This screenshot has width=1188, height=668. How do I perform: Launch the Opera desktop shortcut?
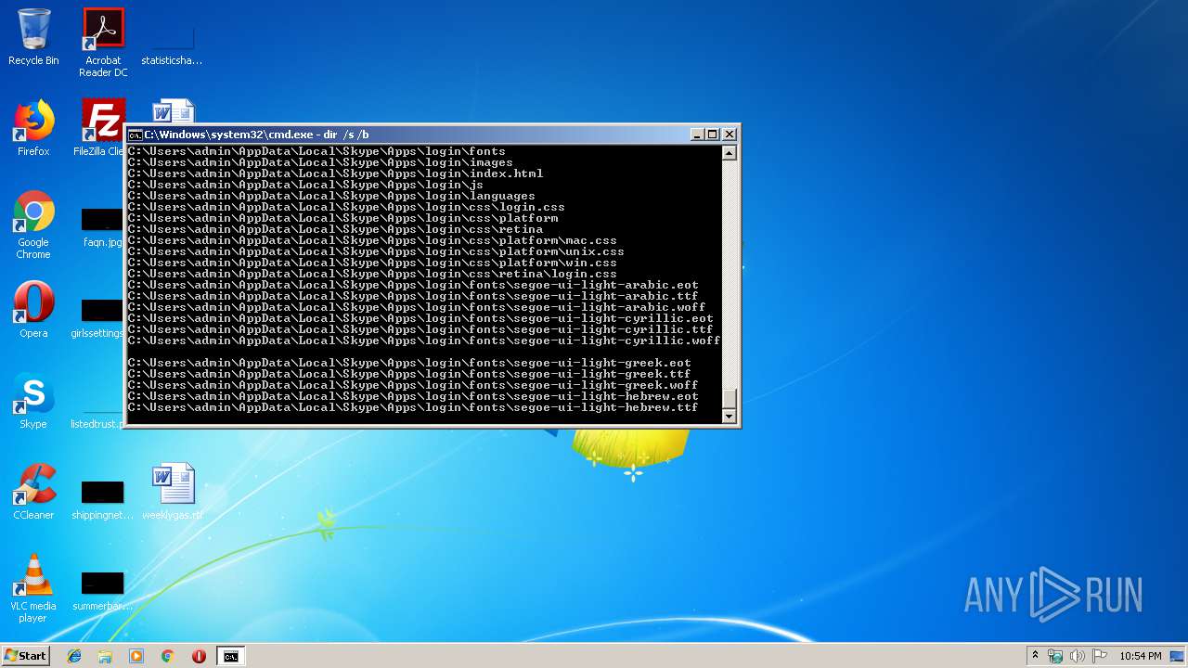pos(33,310)
